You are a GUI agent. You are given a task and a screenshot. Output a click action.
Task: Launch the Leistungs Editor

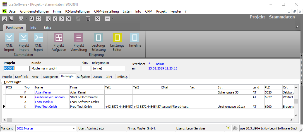117,42
